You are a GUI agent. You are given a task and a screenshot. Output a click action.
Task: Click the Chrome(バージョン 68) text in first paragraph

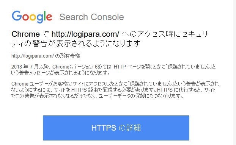77,67
